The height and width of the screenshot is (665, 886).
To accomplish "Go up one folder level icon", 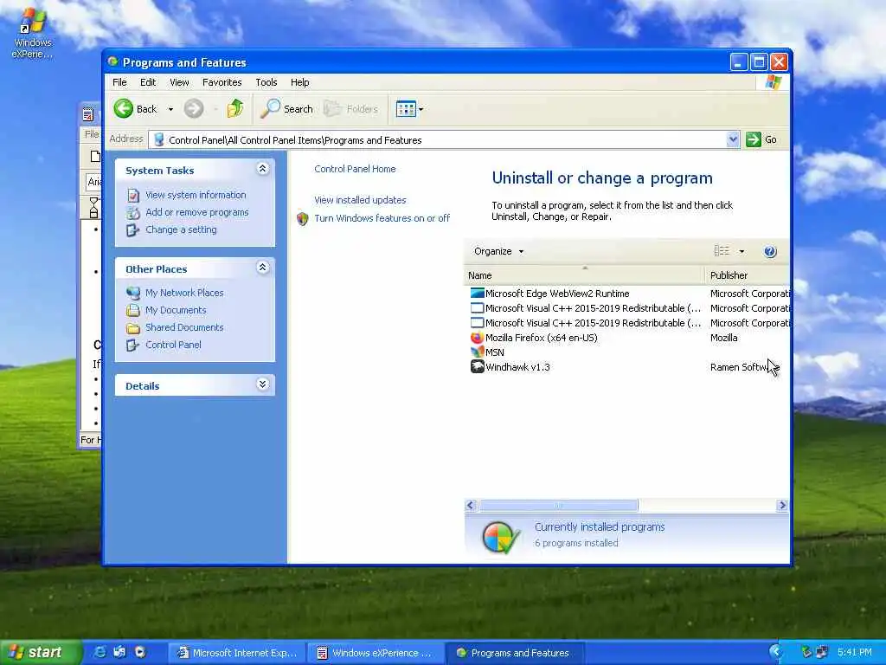I will tap(235, 108).
